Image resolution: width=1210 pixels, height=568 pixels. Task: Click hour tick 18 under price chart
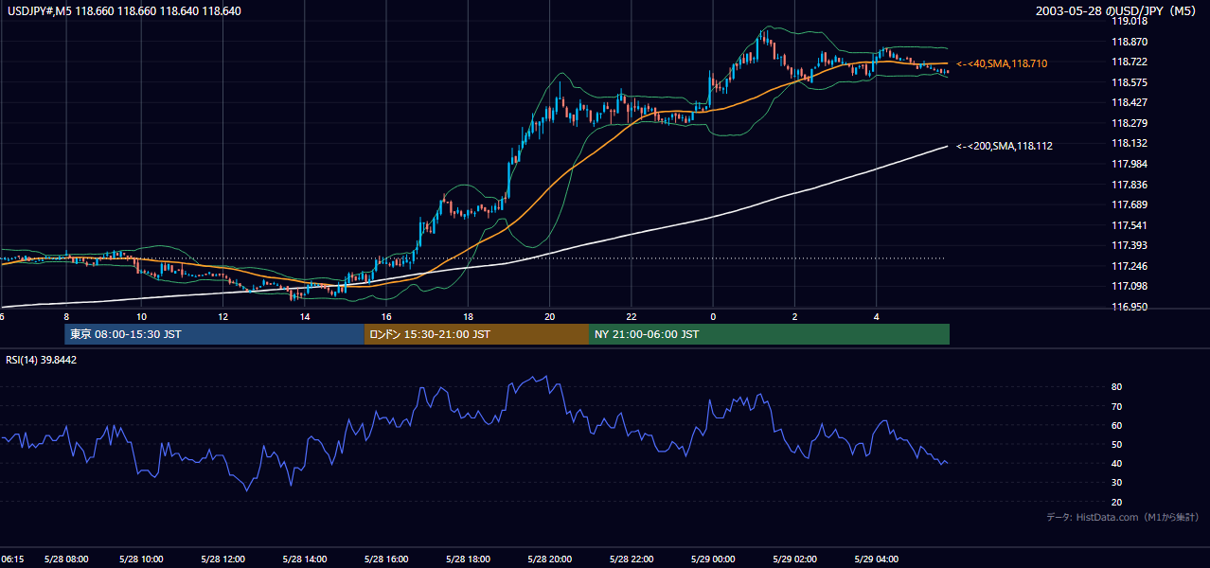point(468,317)
